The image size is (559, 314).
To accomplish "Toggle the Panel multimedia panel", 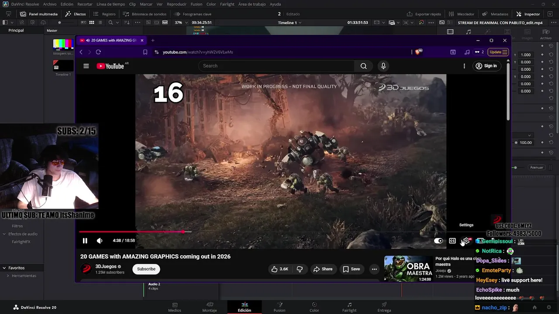I will tap(38, 14).
